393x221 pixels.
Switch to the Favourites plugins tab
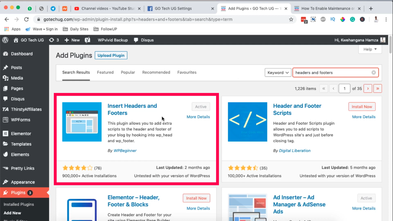click(x=187, y=72)
